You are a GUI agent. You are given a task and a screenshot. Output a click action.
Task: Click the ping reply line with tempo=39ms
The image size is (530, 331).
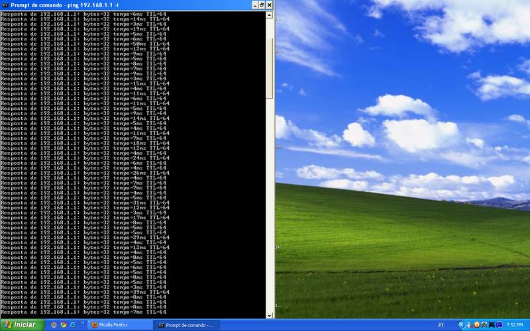point(85,292)
